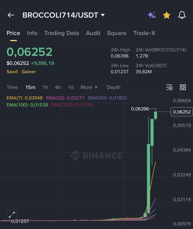
Task: Select the 4h chart interval
Action: coord(58,87)
